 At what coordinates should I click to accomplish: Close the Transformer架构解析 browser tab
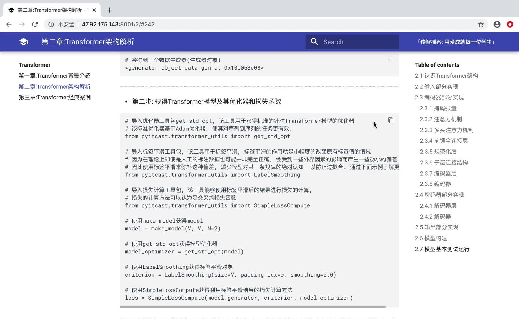click(94, 10)
